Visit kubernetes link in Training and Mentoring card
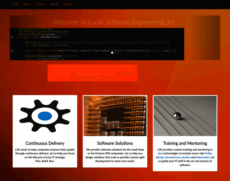The width and height of the screenshot is (230, 181). click(x=203, y=157)
